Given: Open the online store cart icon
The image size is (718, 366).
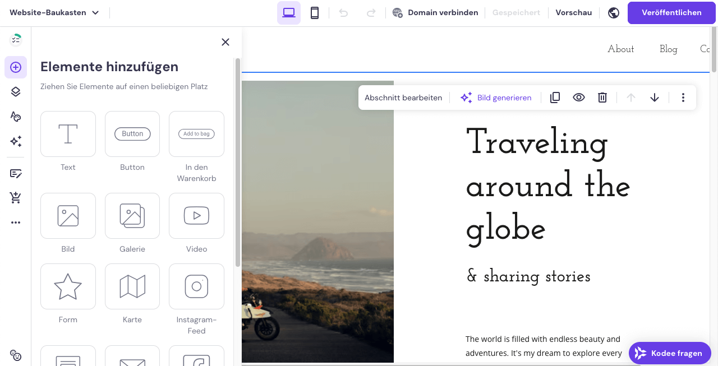Looking at the screenshot, I should click(x=16, y=198).
